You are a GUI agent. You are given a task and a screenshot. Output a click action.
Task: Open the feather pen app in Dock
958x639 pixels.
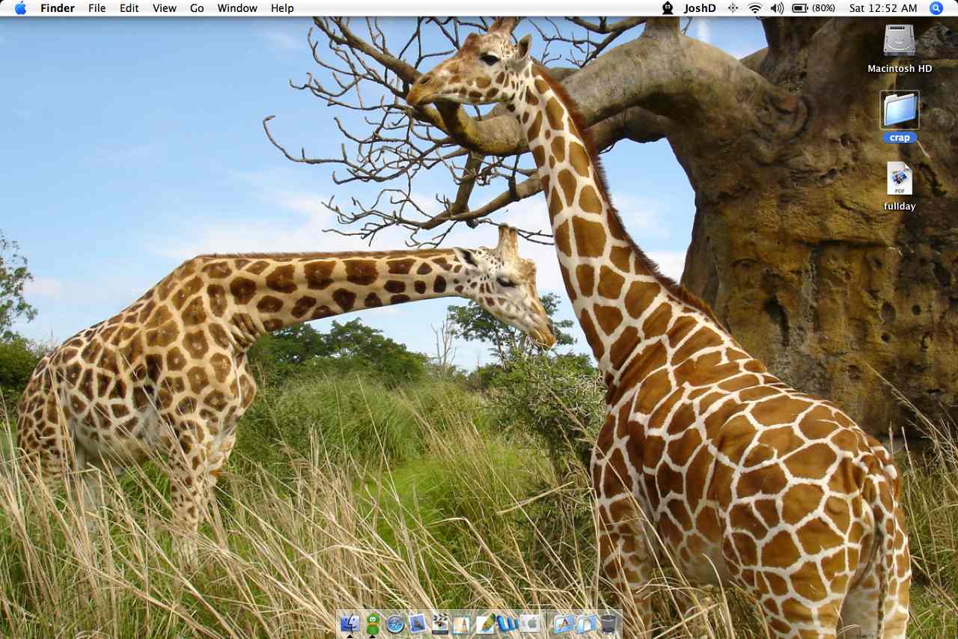(x=486, y=623)
